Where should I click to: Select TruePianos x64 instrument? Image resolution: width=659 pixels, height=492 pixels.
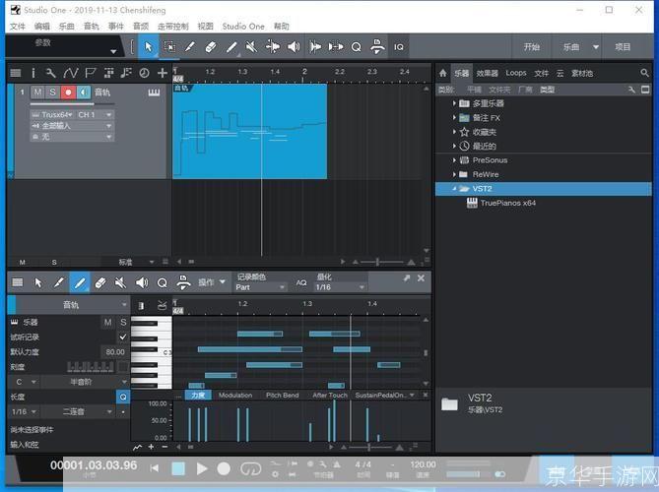507,203
